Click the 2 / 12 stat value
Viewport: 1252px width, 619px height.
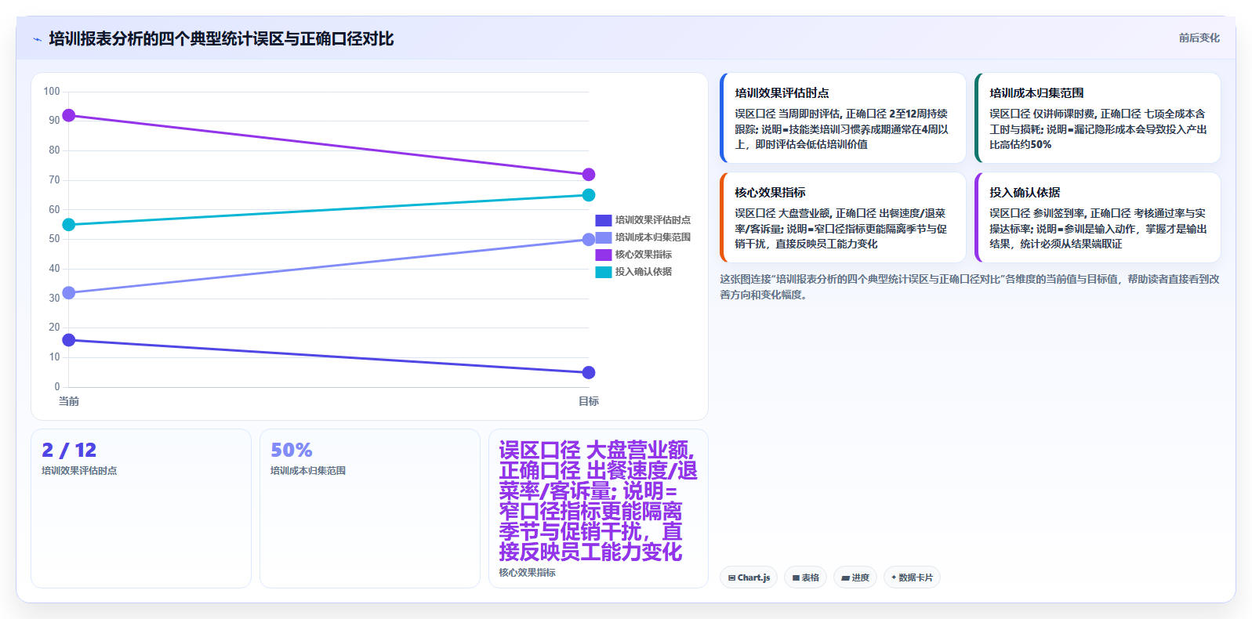(69, 451)
